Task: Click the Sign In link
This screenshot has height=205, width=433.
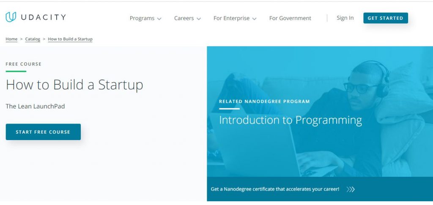Action: 345,18
